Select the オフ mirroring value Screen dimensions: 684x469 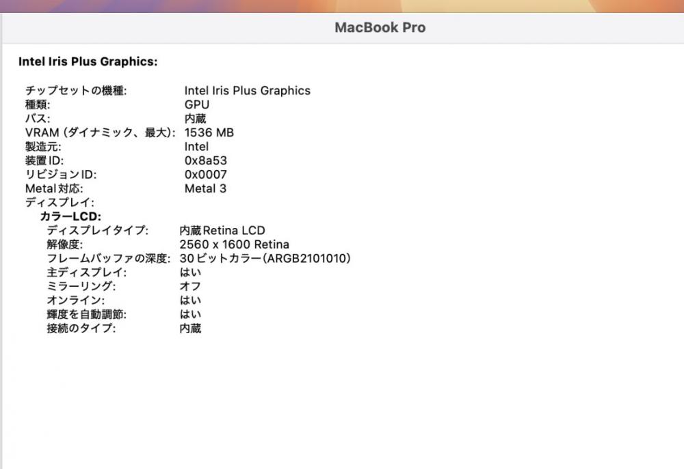[x=190, y=286]
